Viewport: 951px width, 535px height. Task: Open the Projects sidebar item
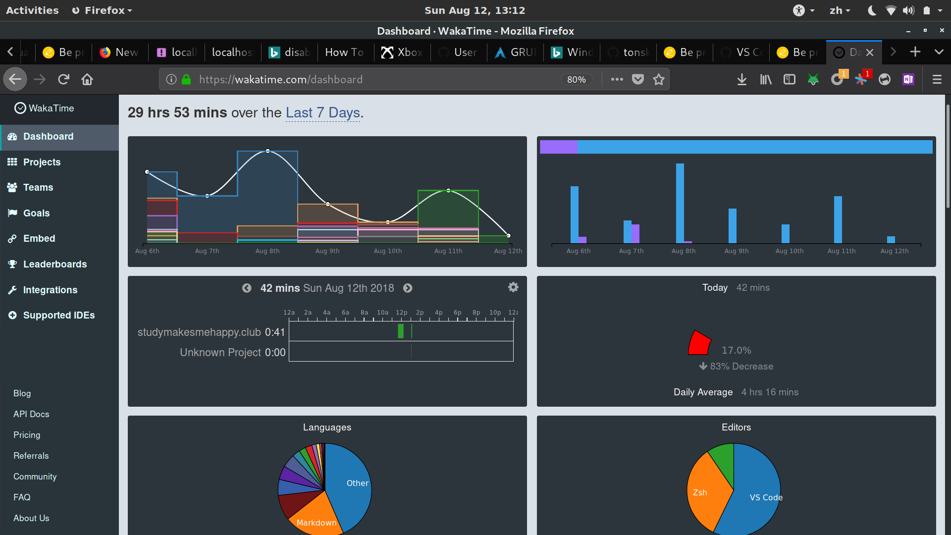point(59,162)
